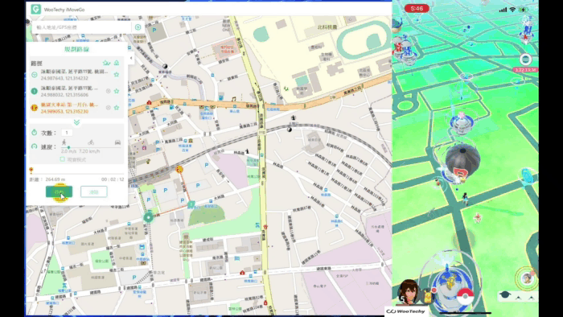This screenshot has height=317, width=563.
Task: Click the numbered waypoint 1 marker on the map
Action: (x=191, y=204)
